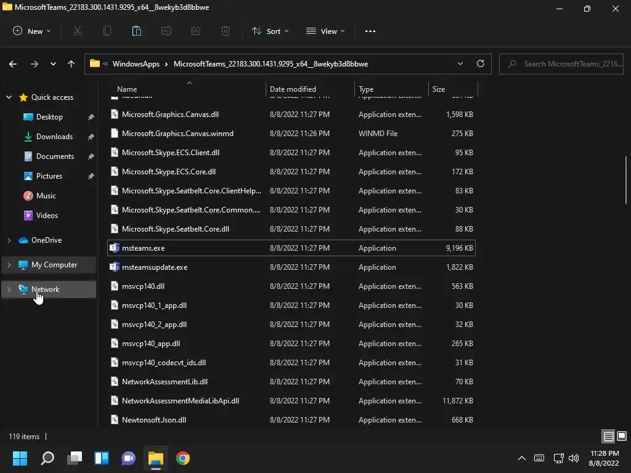Open Windows Start menu
Screen dimensions: 631x473
(20, 458)
